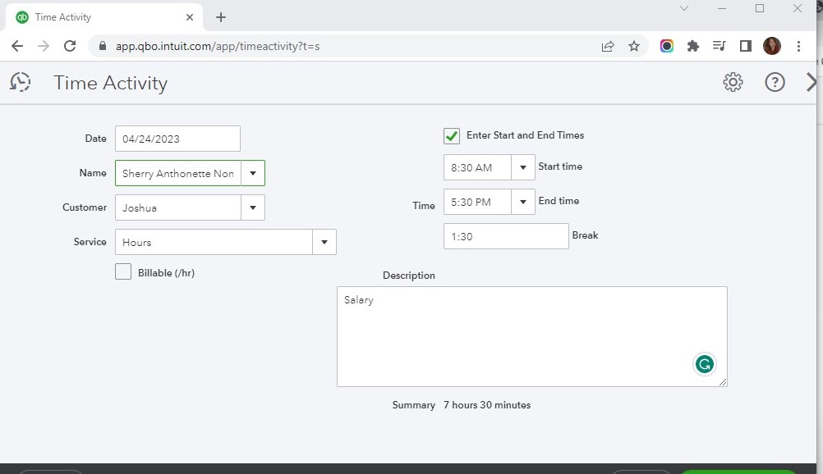Screen dimensions: 823x474
Task: Uncheck Enter Start and End Times
Action: point(452,136)
